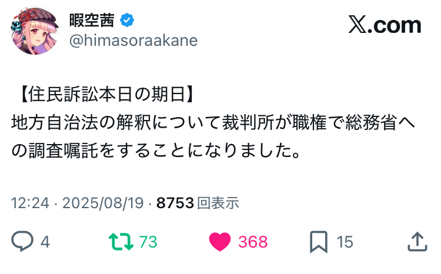Click the @himasoraakane handle
This screenshot has width=441, height=274.
[x=133, y=40]
